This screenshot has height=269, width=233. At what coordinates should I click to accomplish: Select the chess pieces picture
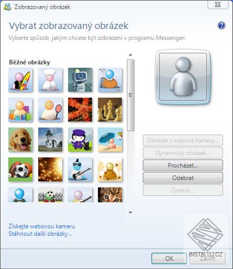(110, 110)
